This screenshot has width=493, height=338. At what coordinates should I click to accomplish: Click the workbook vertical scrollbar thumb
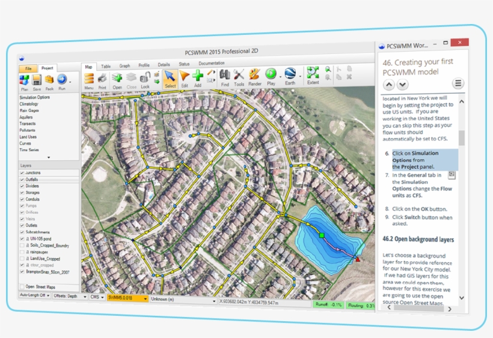point(462,138)
